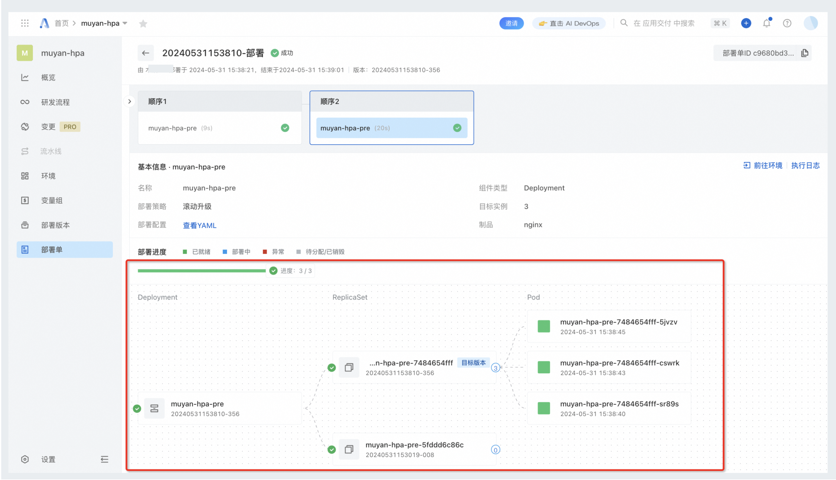
Task: Click 查看YAML link
Action: pos(200,225)
